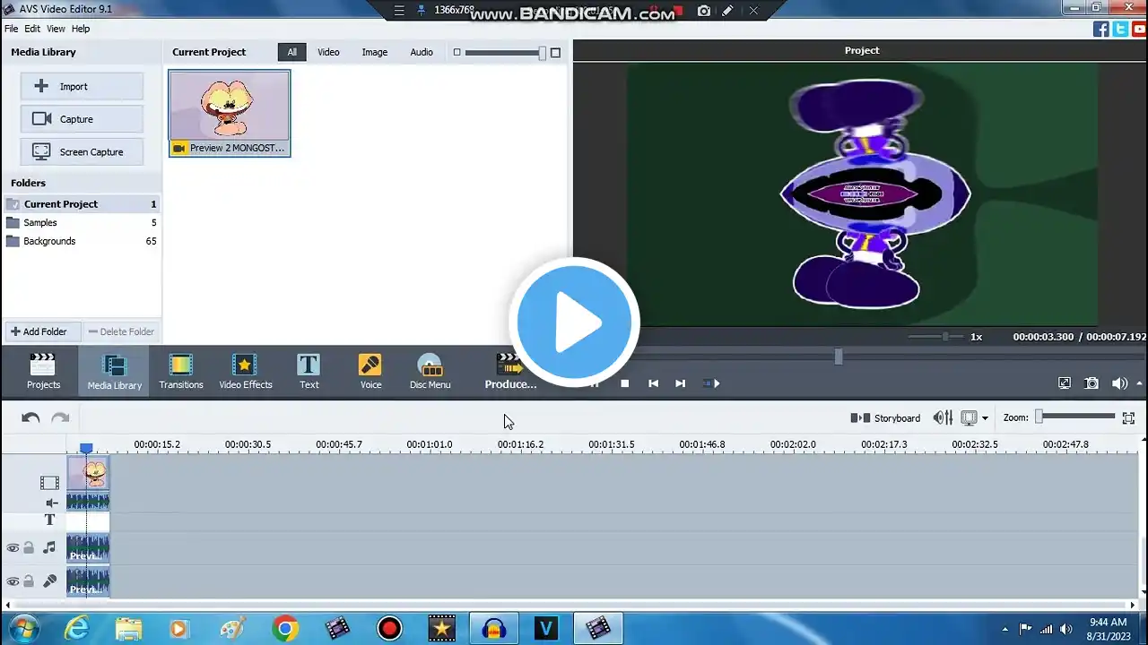Click the timeline Zoom slider handle
1148x645 pixels.
[1039, 417]
